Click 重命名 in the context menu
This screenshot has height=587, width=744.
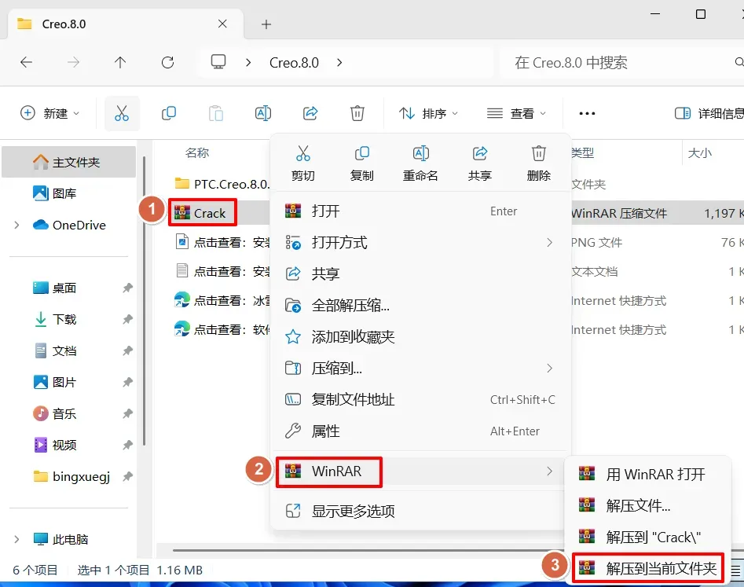tap(420, 163)
